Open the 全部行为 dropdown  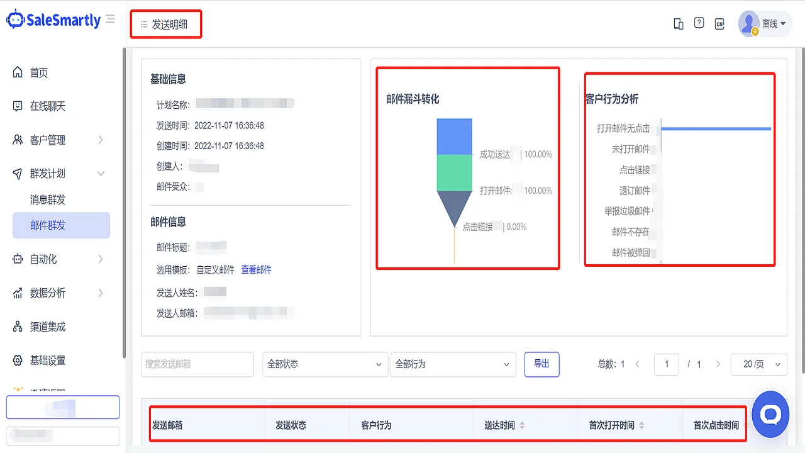pos(453,364)
